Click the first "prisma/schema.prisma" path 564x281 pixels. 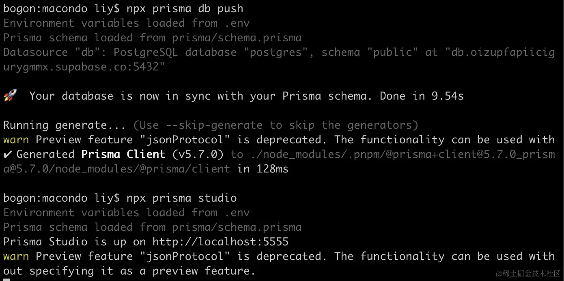pos(237,38)
